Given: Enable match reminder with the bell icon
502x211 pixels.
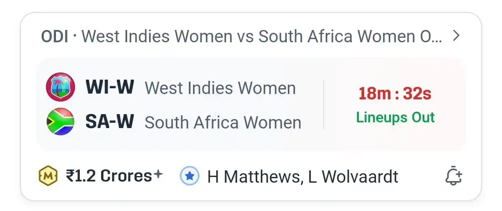Looking at the screenshot, I should click(x=453, y=176).
